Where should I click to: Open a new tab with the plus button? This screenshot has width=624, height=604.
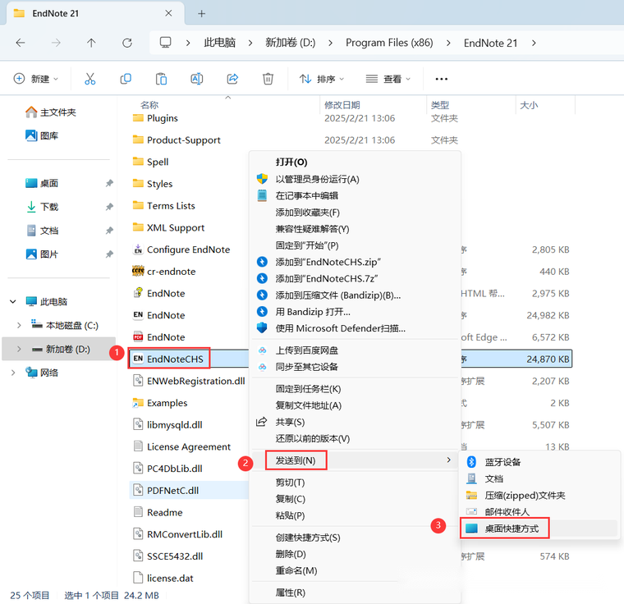tap(202, 13)
